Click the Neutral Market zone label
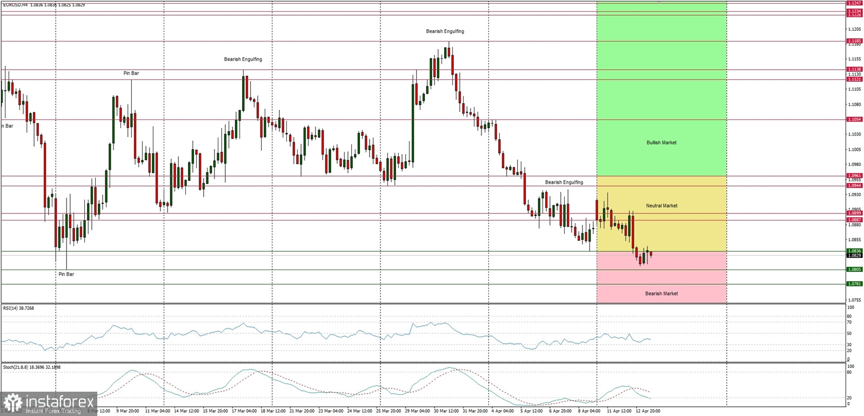Screen dimensions: 864x416 click(x=661, y=206)
